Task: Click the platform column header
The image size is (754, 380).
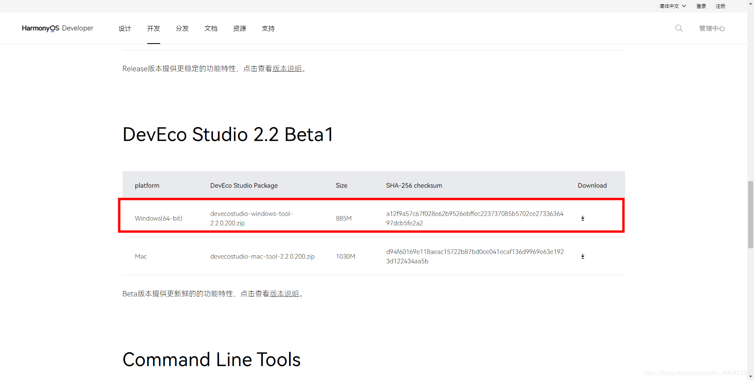Action: click(147, 185)
